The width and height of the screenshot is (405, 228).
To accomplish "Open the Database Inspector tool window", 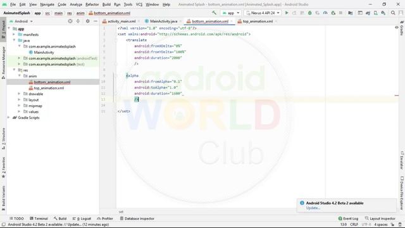I will pyautogui.click(x=137, y=218).
